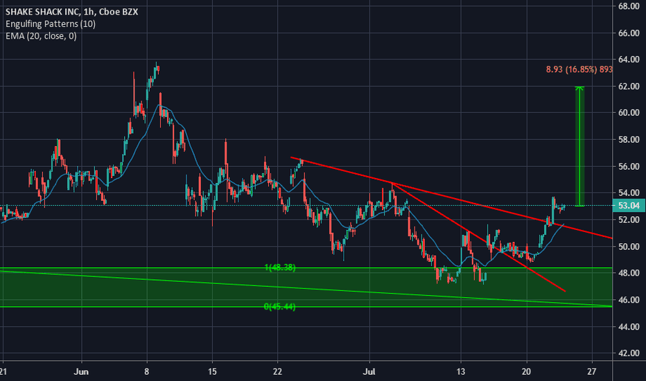Click the SHAKE SHACK INC chart title
This screenshot has height=381, width=646.
(x=72, y=12)
